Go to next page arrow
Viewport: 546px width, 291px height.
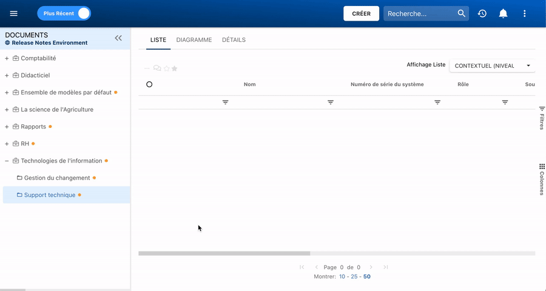371,267
